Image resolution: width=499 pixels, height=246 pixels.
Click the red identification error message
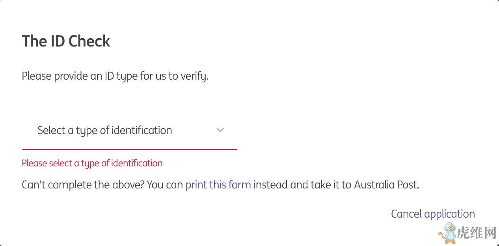[92, 163]
